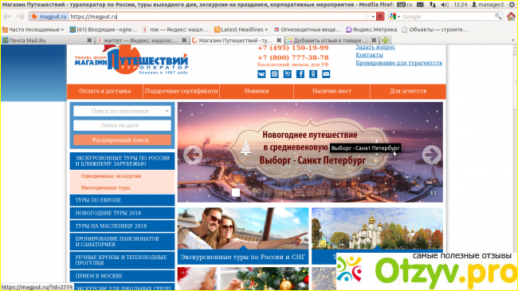Click the 'Поиск по дате' field
Viewport: 518px width, 291px height.
coord(122,126)
